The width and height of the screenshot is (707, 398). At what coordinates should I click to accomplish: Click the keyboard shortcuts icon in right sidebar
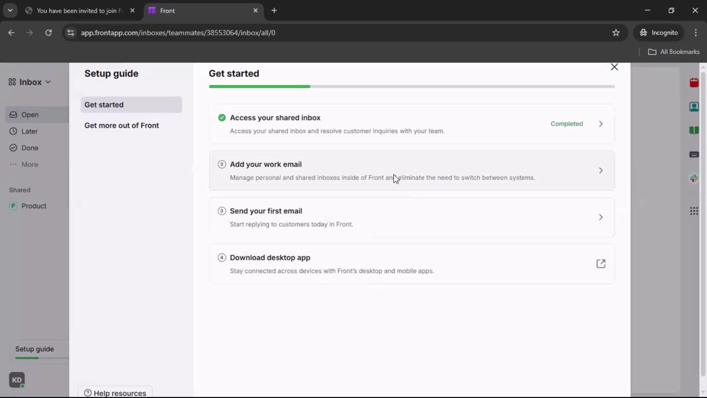coord(694,154)
